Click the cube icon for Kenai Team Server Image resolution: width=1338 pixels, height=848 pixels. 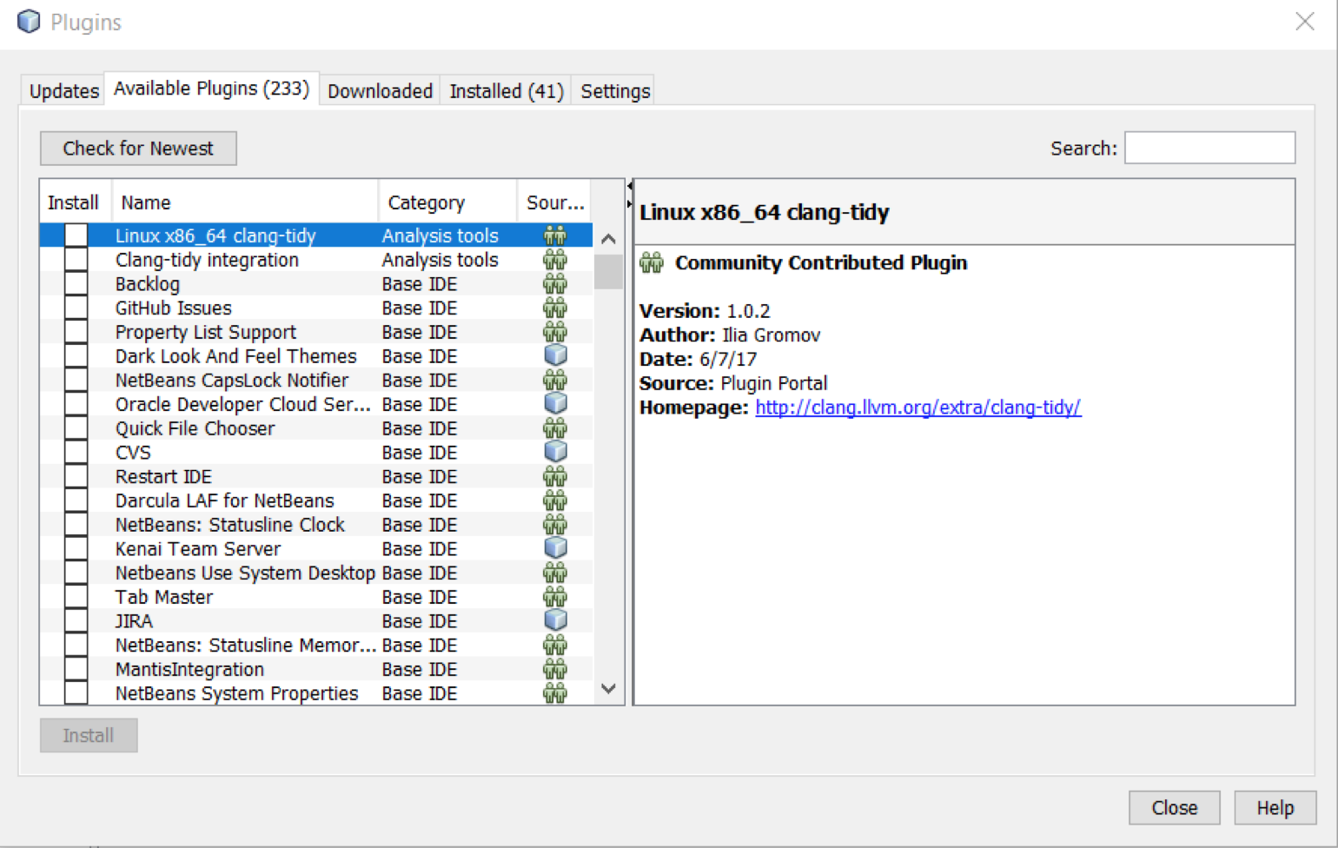tap(555, 549)
